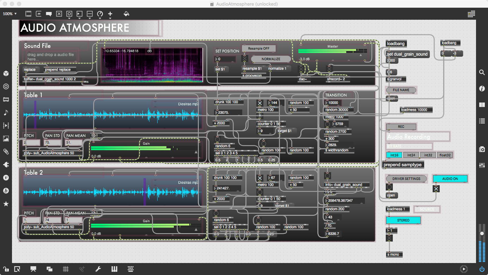This screenshot has width=488, height=275.
Task: Open the wrench debug tools icon
Action: pos(98,269)
